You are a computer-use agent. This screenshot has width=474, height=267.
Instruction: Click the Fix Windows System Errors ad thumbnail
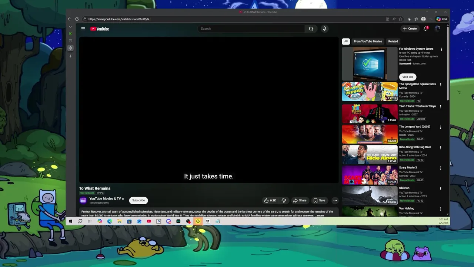[x=370, y=64]
